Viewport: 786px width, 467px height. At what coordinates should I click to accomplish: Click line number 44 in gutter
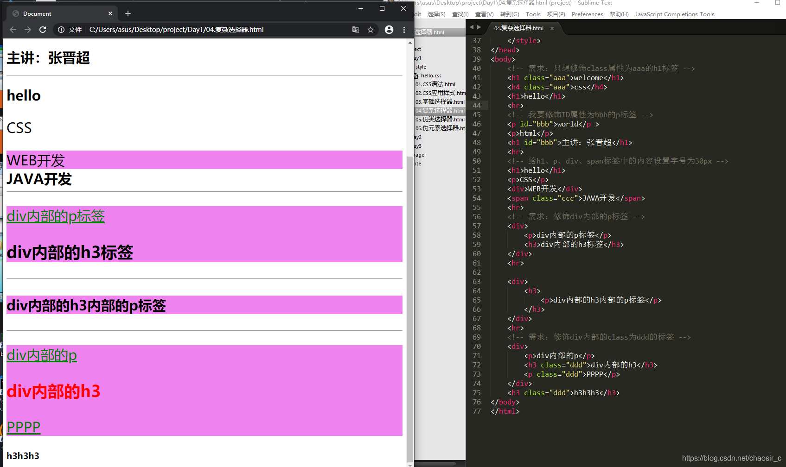[x=477, y=105]
